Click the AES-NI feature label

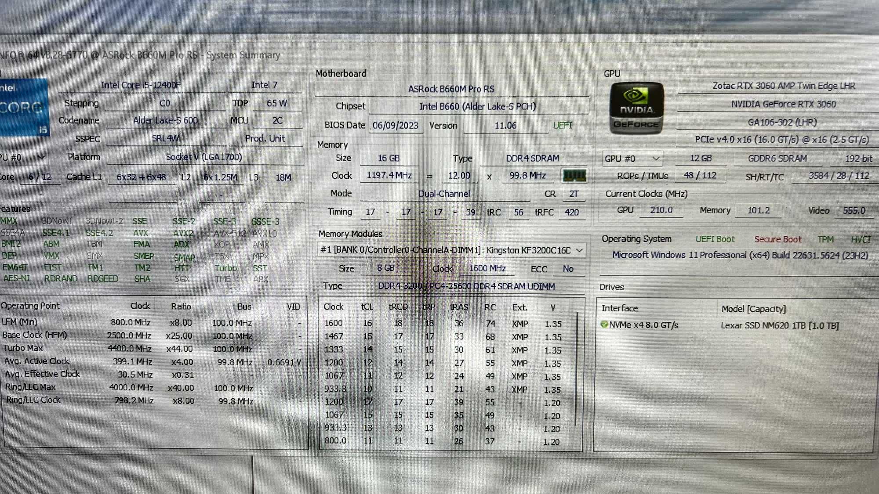(17, 278)
